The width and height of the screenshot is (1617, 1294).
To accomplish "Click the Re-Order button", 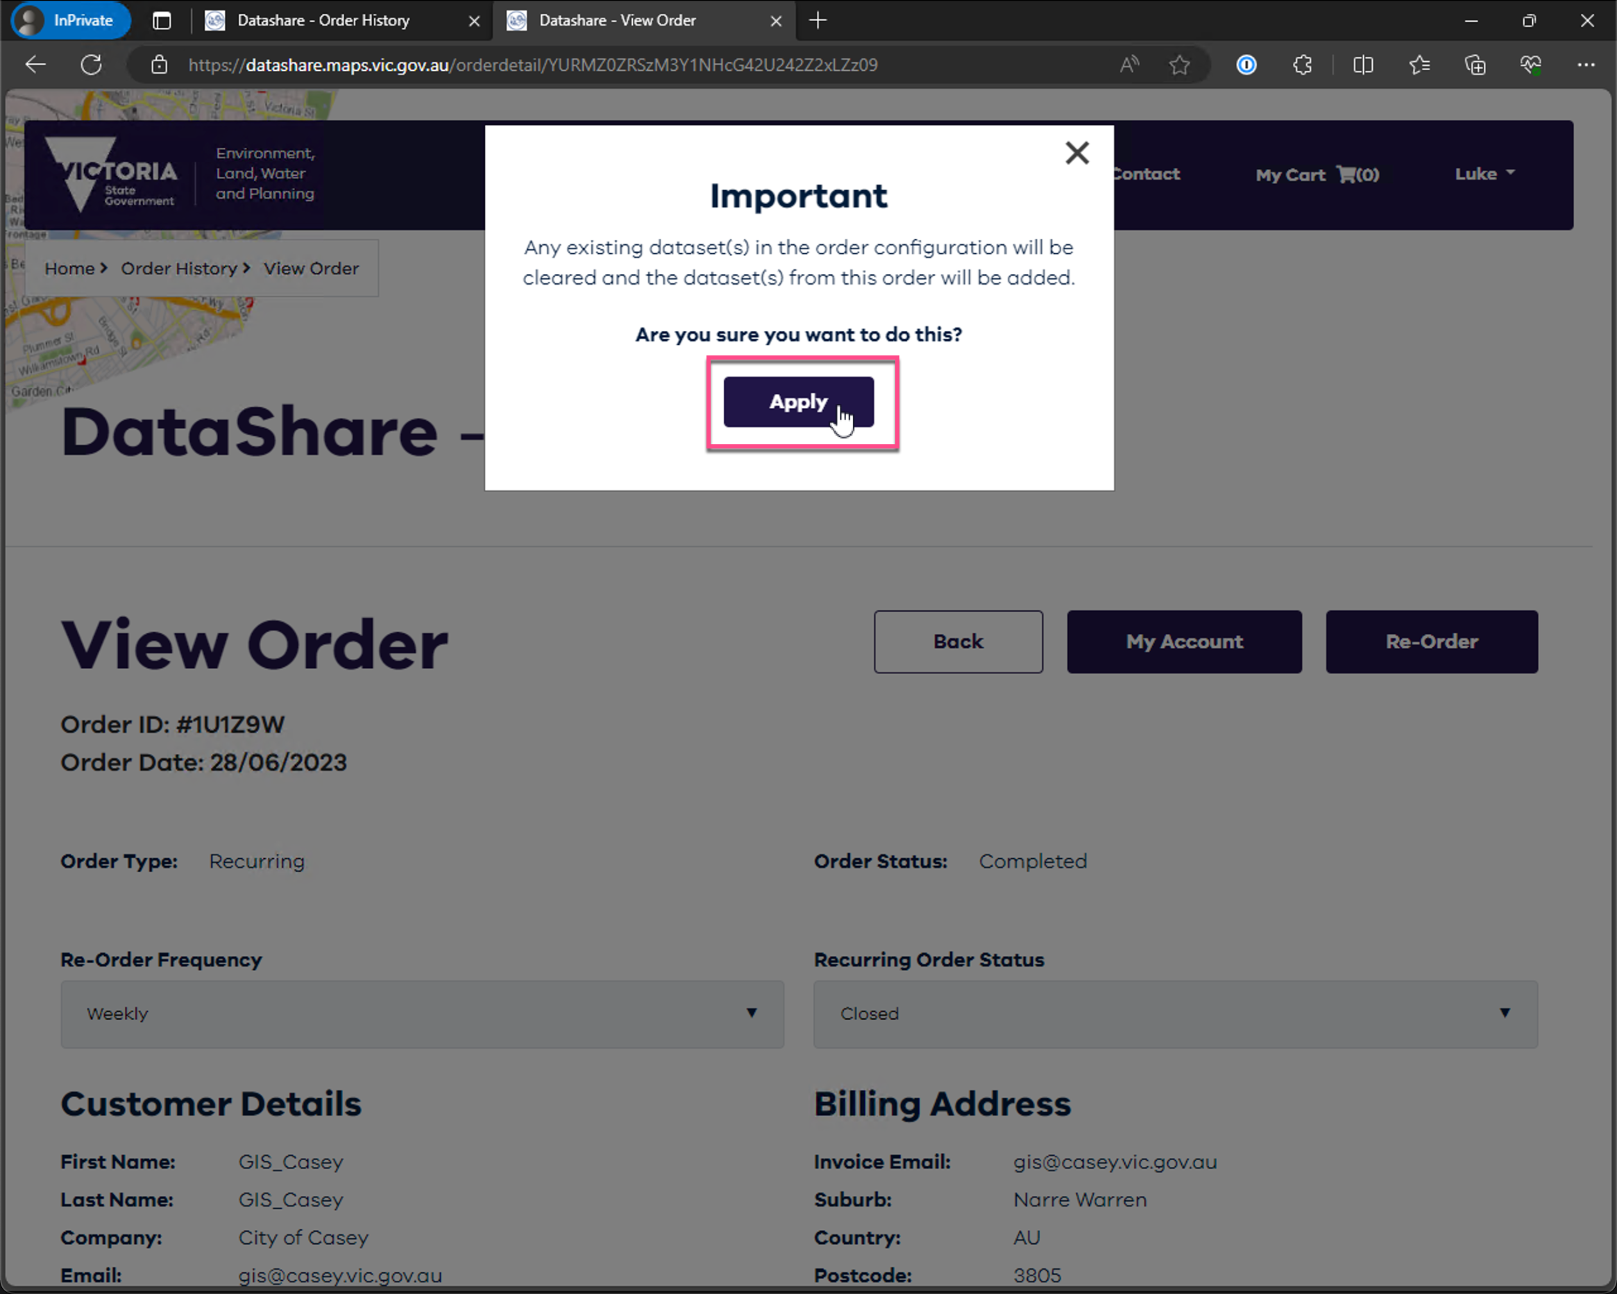I will point(1431,641).
